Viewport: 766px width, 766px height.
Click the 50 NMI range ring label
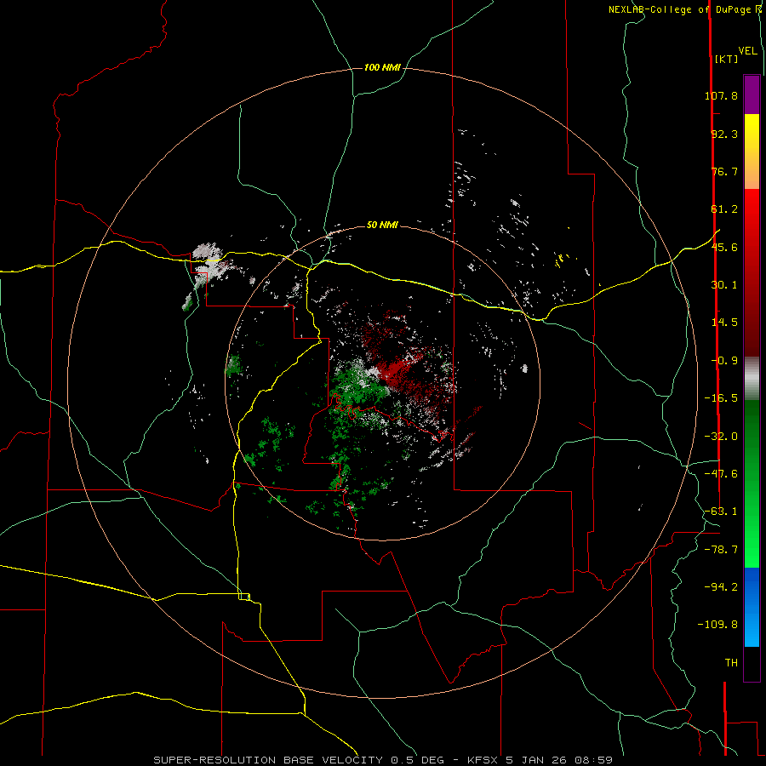pos(382,226)
